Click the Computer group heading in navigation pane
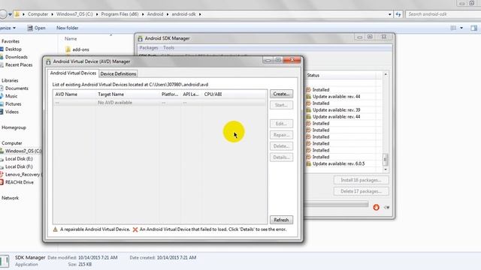The width and height of the screenshot is (481, 270). pyautogui.click(x=12, y=143)
